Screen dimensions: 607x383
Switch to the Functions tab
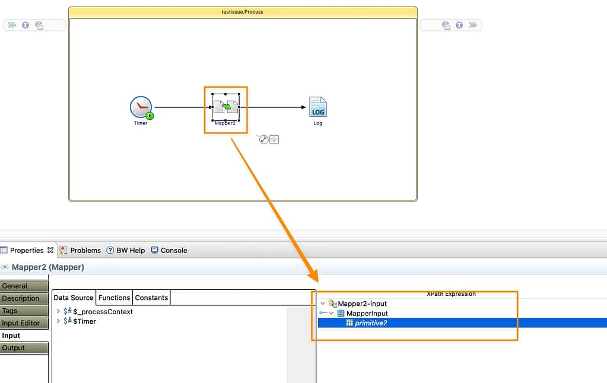point(114,298)
